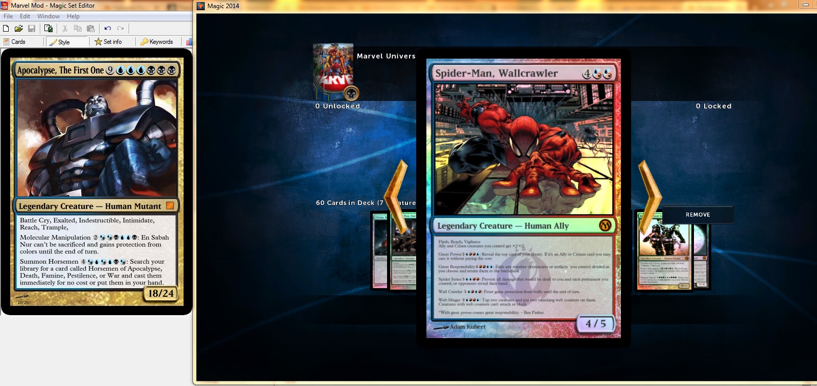Click the orange rarity symbol on Apocalypse card
817x386 pixels.
click(x=170, y=205)
